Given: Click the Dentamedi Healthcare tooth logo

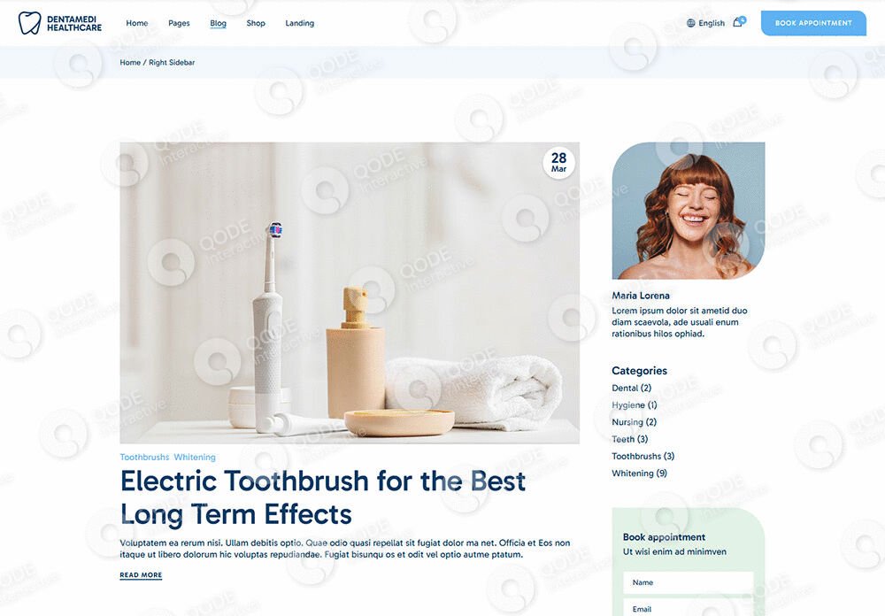Looking at the screenshot, I should [x=29, y=23].
